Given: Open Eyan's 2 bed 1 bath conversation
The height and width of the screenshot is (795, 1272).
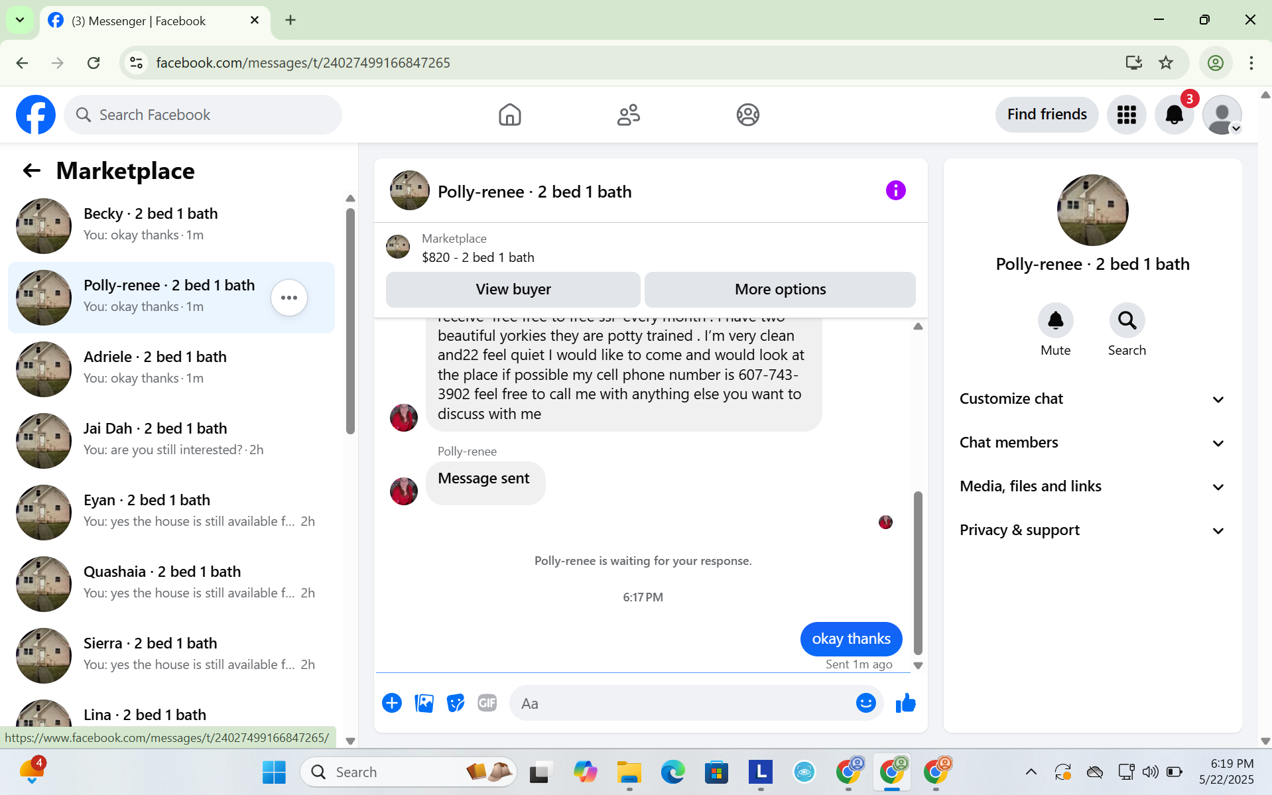Looking at the screenshot, I should point(171,513).
